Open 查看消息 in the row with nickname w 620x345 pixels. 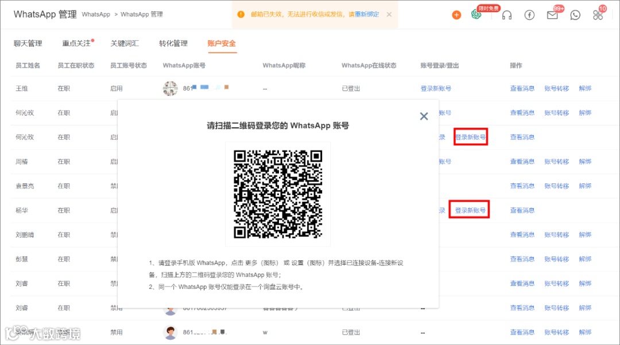pyautogui.click(x=522, y=332)
